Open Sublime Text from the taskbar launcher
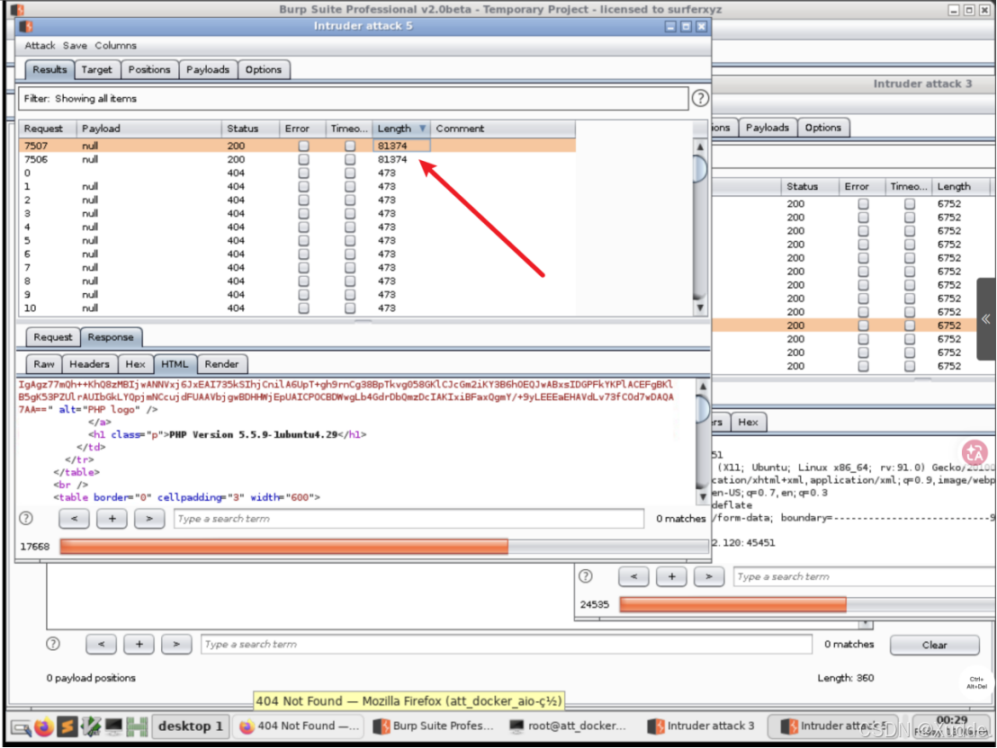 67,726
